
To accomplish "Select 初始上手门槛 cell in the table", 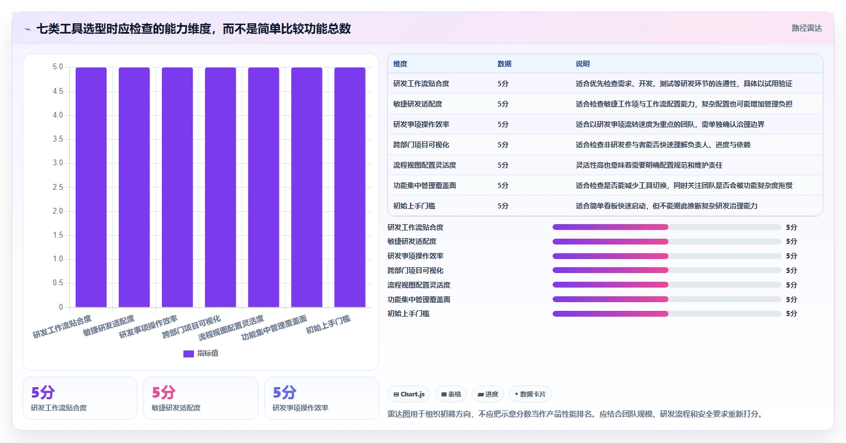I will pos(414,206).
